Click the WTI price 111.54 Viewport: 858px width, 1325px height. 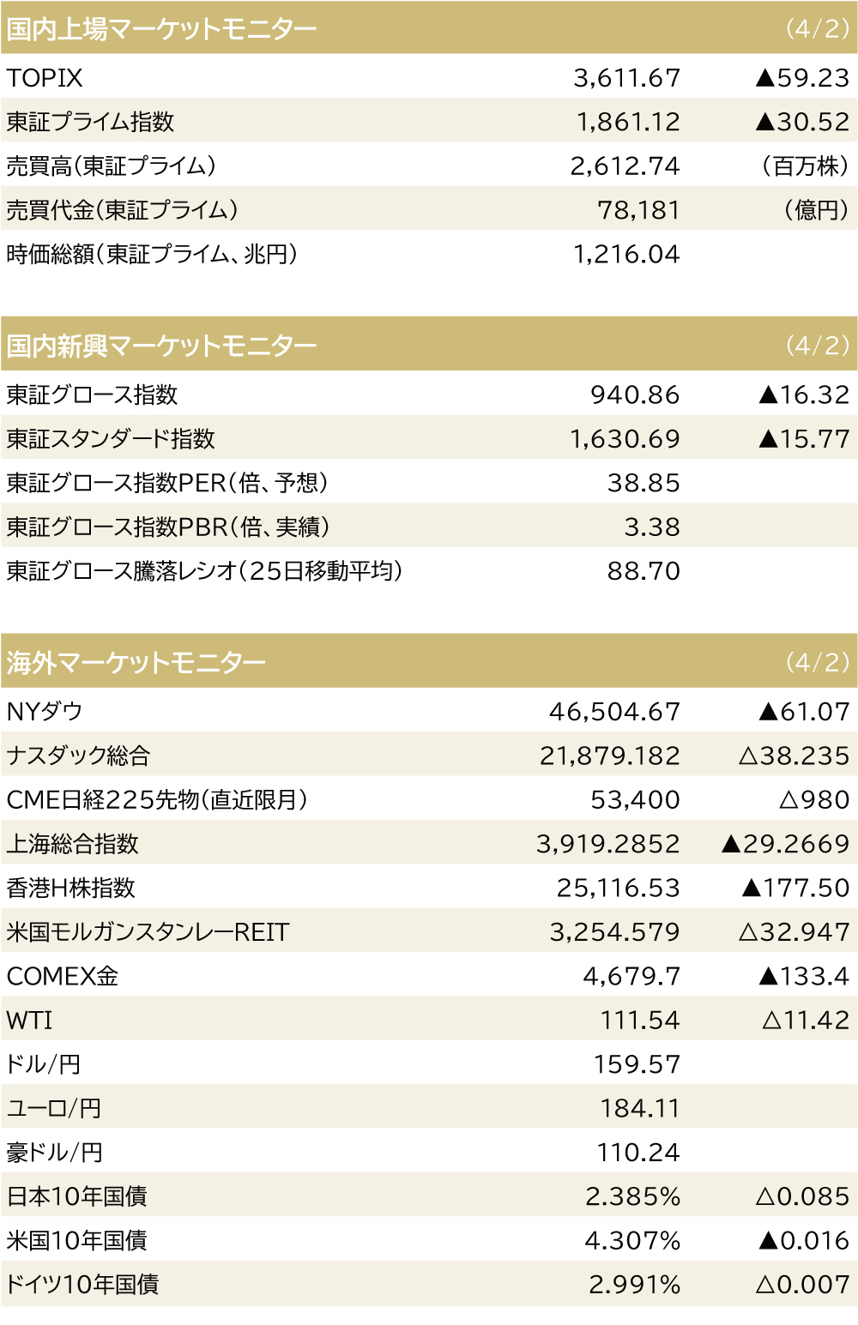[639, 1021]
